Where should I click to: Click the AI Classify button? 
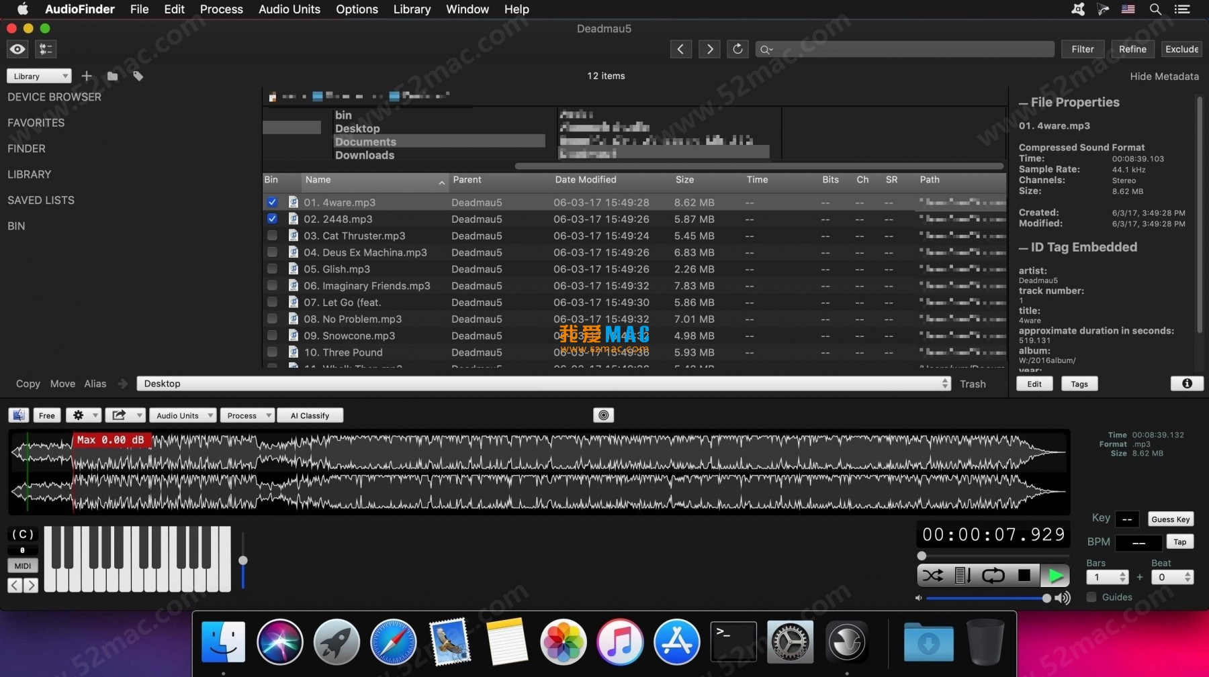(x=310, y=415)
